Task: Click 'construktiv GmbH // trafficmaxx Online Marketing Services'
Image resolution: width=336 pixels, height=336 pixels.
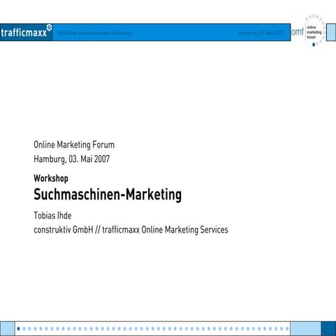Action: tap(131, 230)
